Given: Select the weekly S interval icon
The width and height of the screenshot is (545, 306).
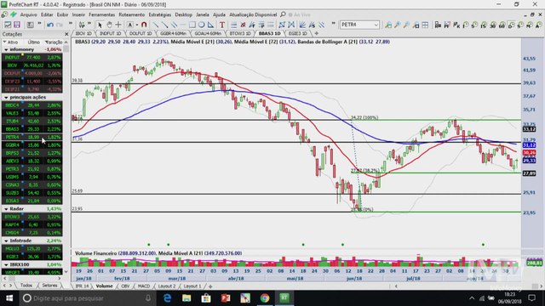Looking at the screenshot, I should [520, 25].
